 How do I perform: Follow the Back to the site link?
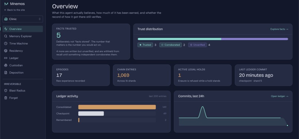pyautogui.click(x=15, y=10)
